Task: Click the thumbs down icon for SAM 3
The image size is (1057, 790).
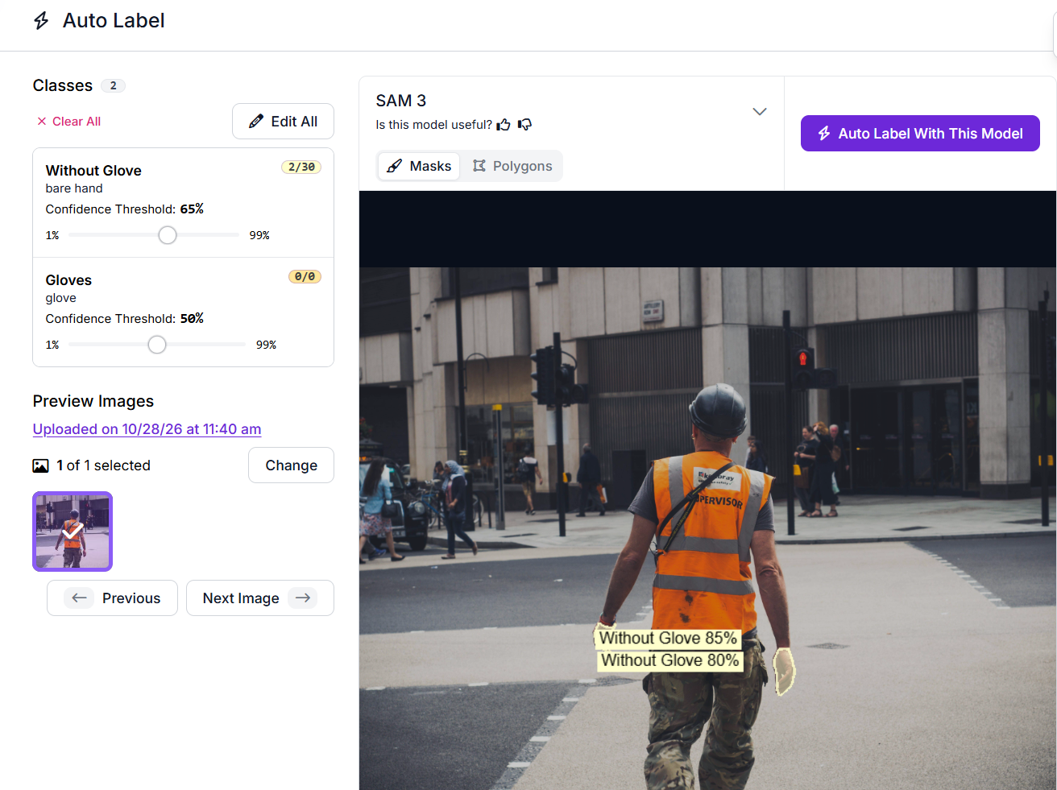Action: (x=524, y=125)
